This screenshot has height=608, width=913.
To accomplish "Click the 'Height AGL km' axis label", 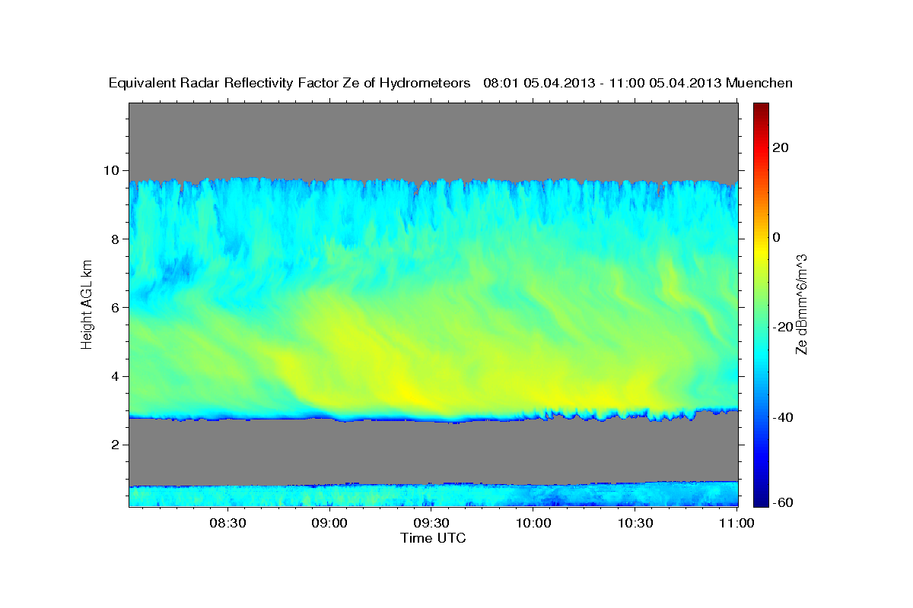I will 87,303.
